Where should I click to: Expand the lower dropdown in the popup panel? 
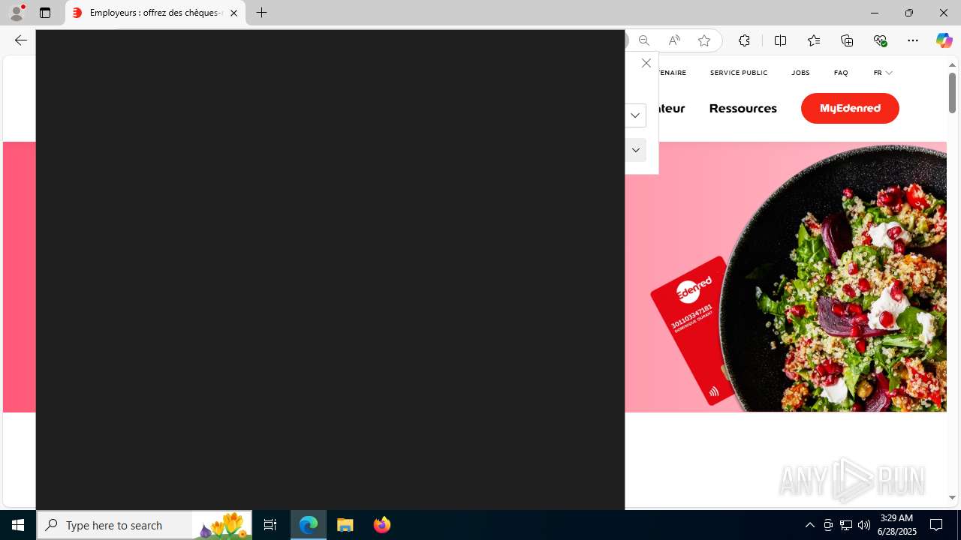click(x=635, y=150)
